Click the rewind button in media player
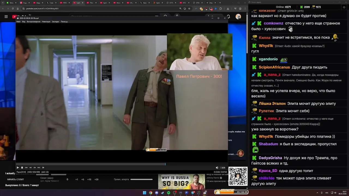This screenshot has width=349, height=196. point(31,168)
